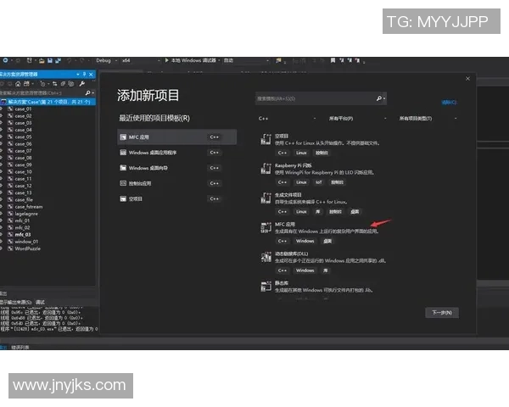
Task: Click the MFC 应用 icon in recent templates
Action: click(123, 137)
